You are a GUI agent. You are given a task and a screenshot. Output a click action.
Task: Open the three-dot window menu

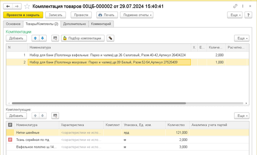(242, 6)
